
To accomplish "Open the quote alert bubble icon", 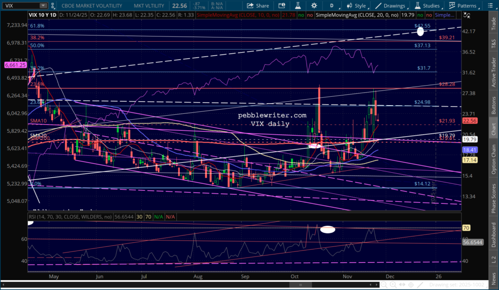I will click(282, 6).
